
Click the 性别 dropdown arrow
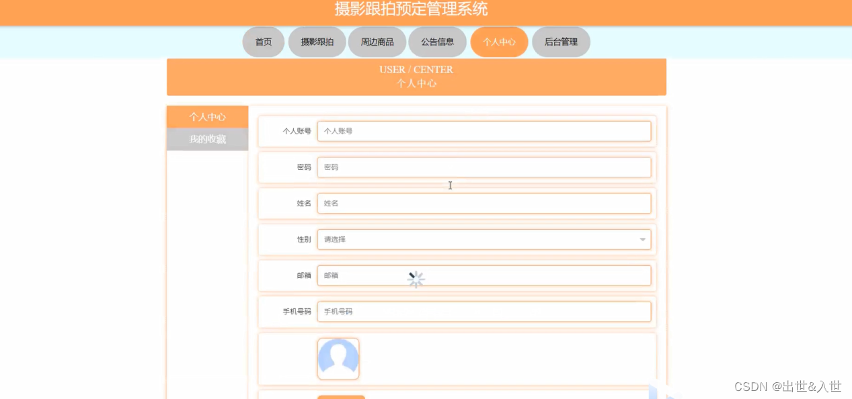643,240
